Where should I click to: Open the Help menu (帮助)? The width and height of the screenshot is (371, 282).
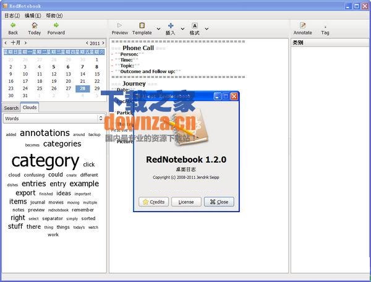[54, 15]
